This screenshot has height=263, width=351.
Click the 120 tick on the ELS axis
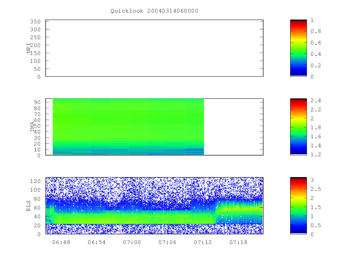point(35,181)
